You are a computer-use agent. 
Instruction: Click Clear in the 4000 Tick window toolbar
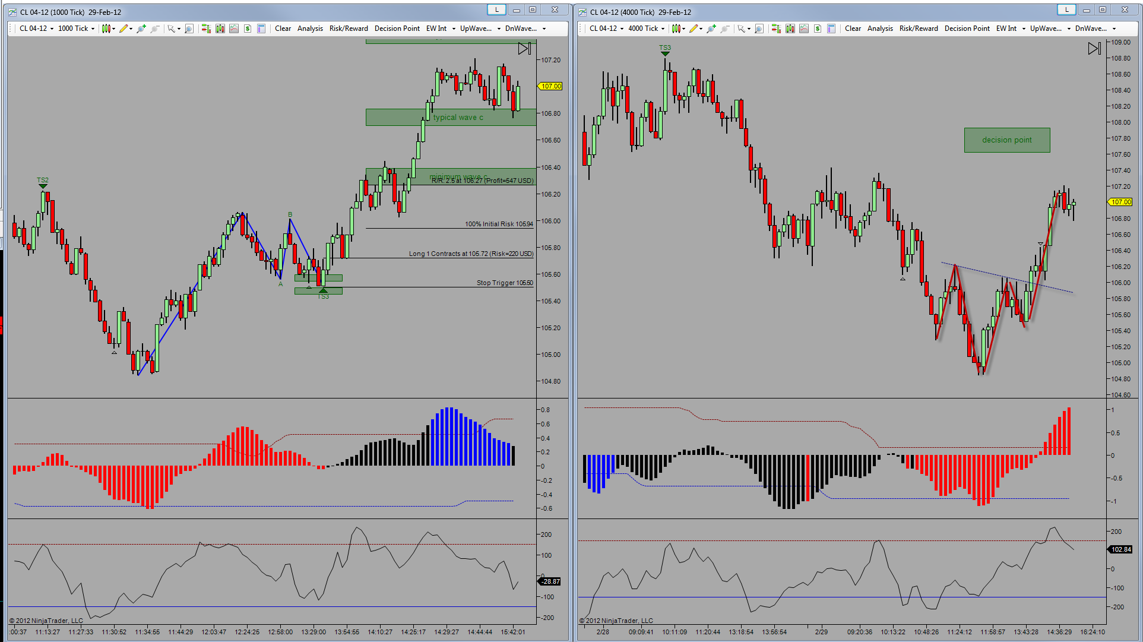coord(853,29)
